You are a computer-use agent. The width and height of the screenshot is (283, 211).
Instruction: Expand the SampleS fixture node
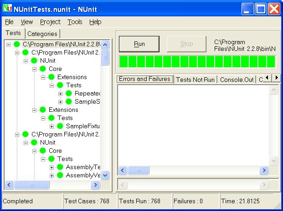tap(60, 102)
